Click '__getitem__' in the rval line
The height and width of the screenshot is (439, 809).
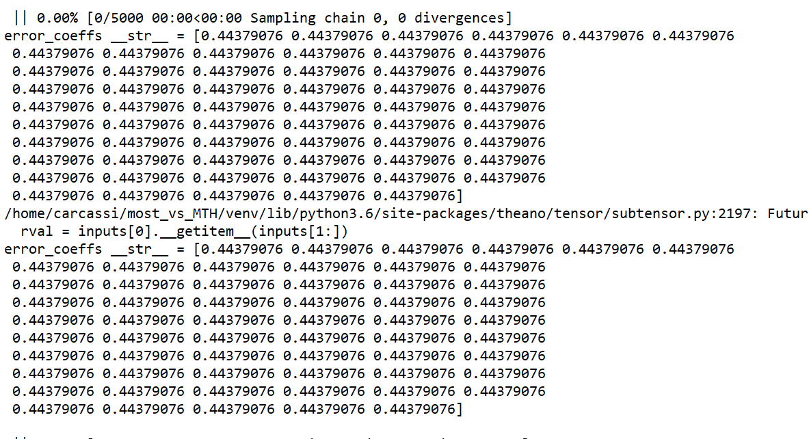[x=205, y=232]
